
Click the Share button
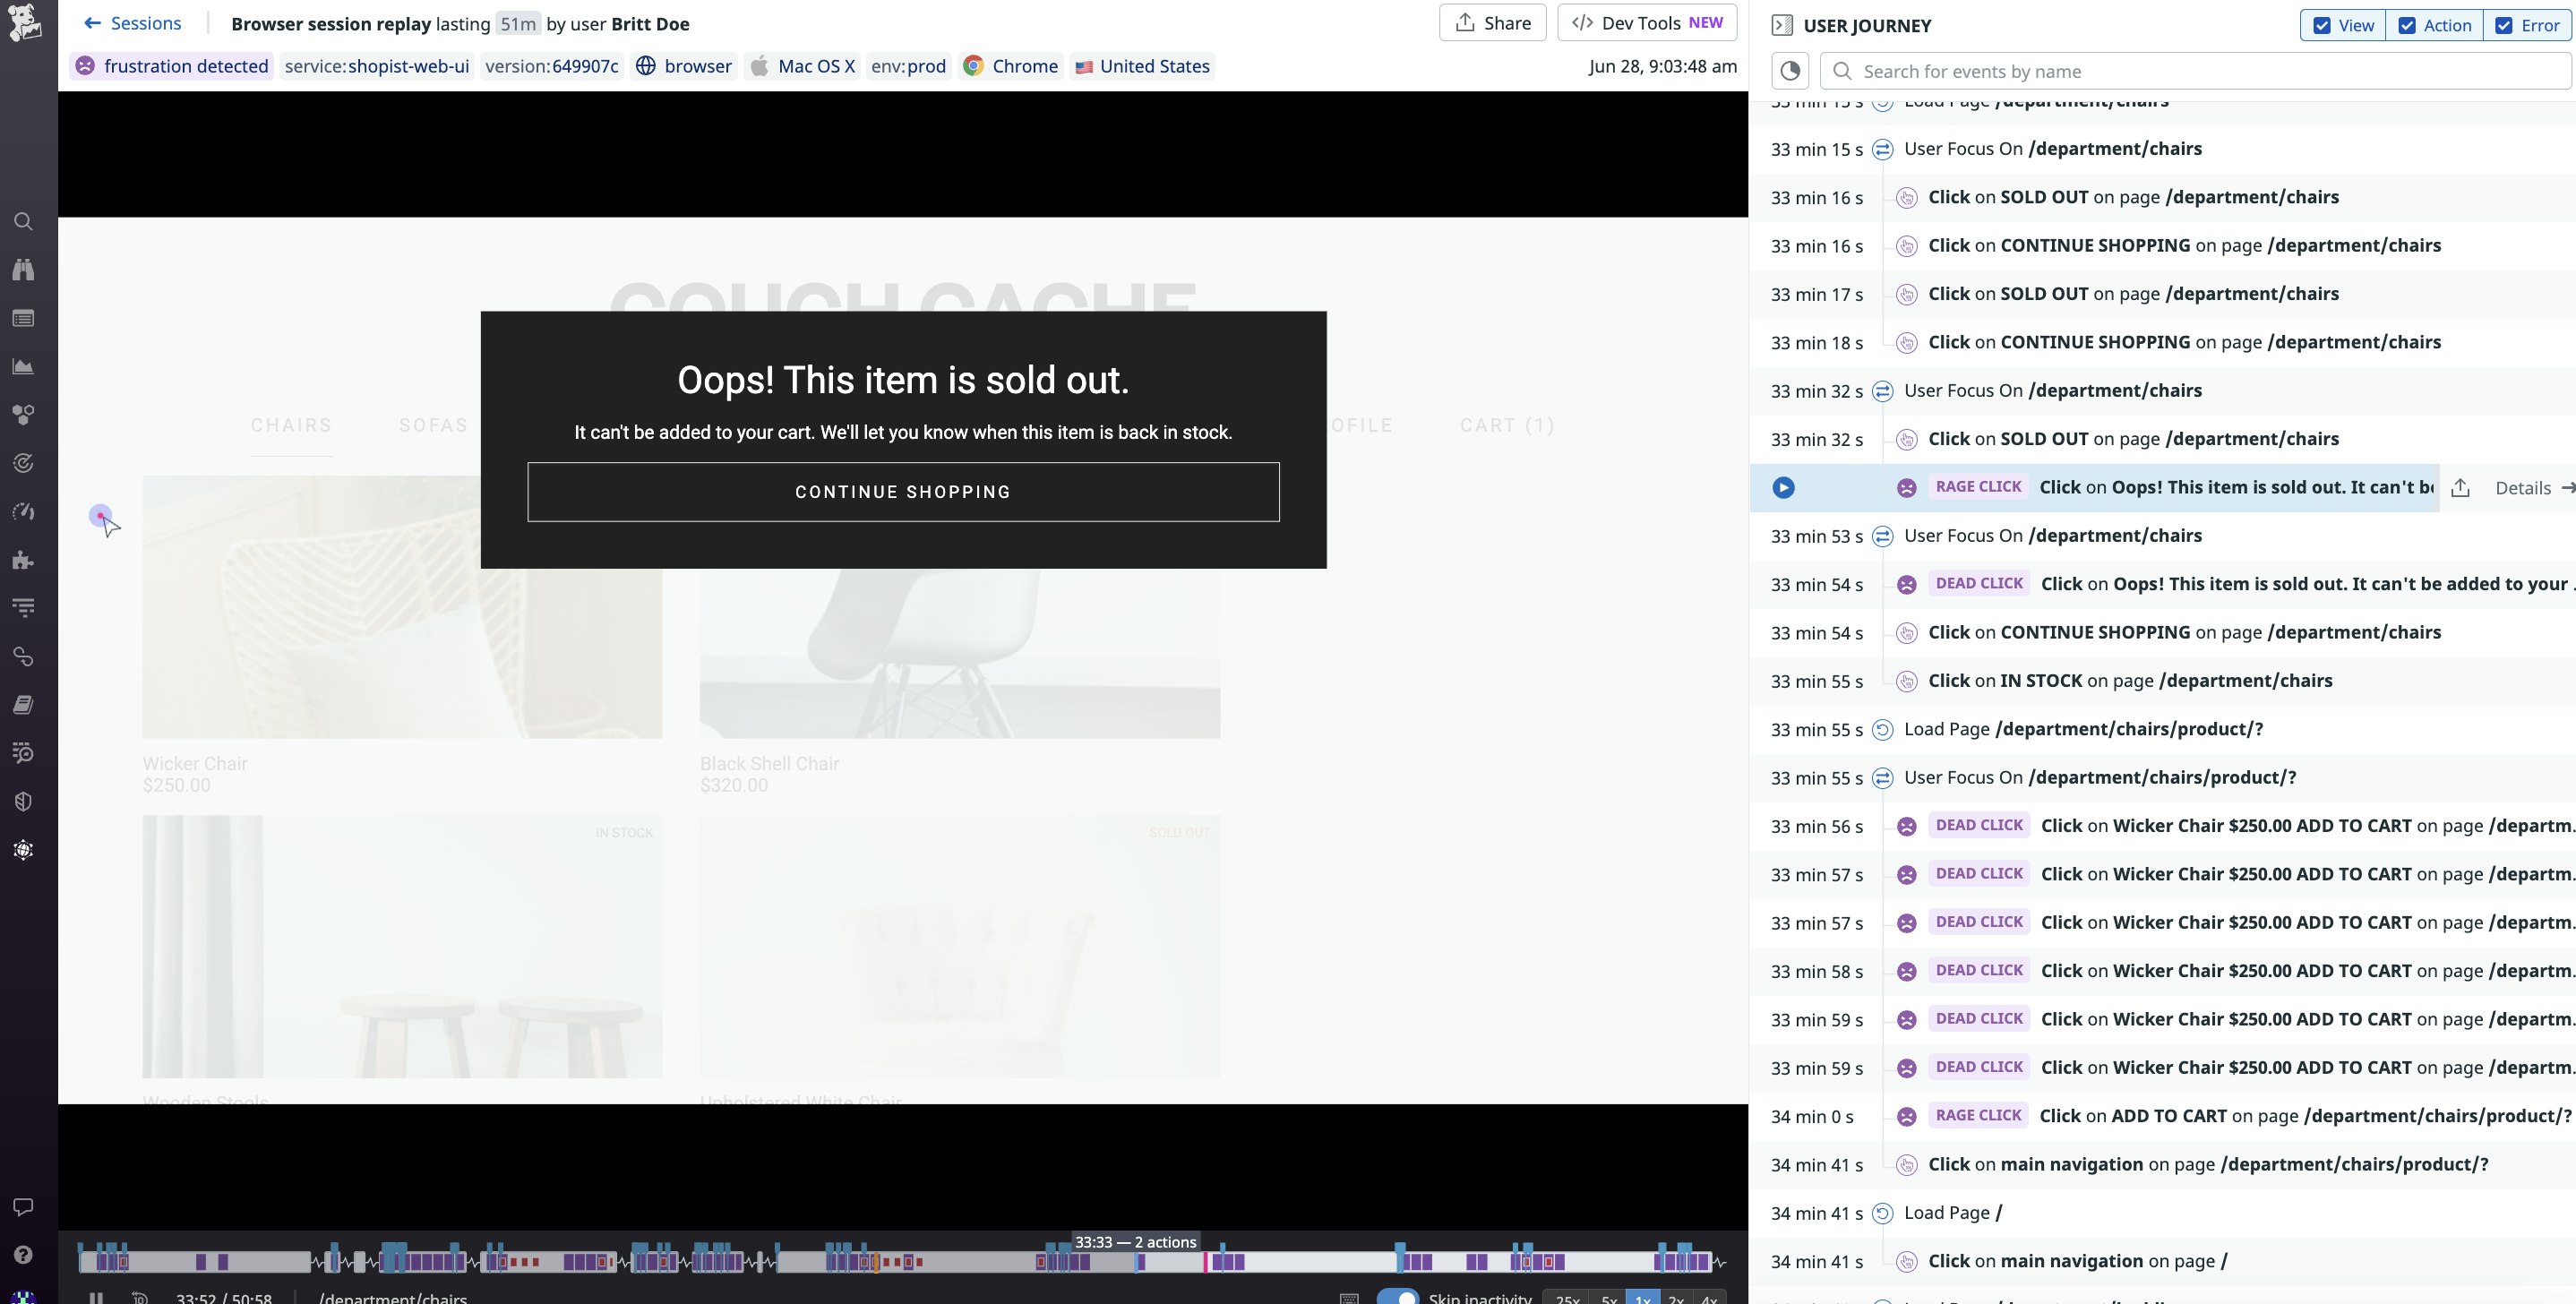[x=1492, y=23]
